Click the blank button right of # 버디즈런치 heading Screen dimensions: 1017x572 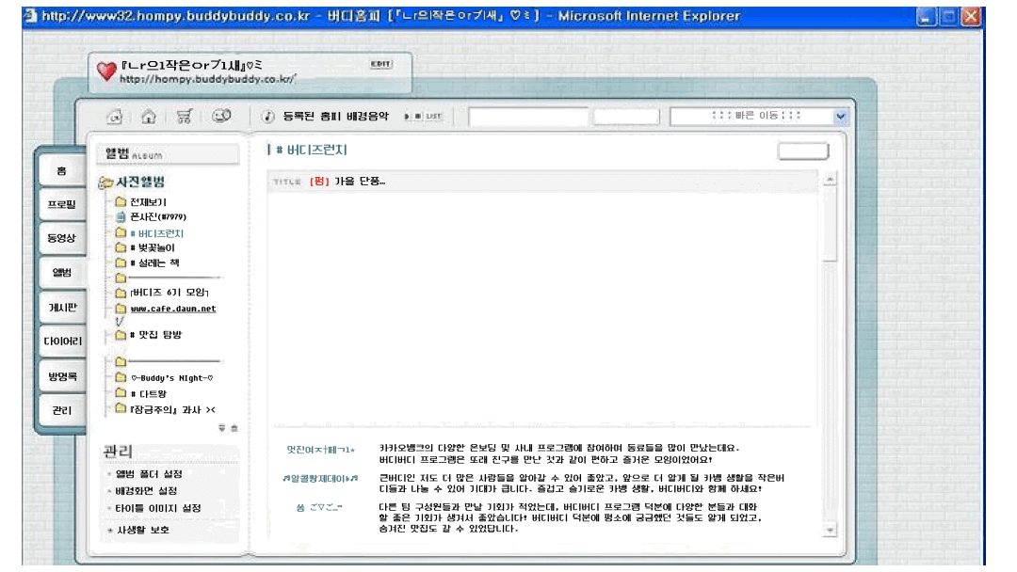(803, 151)
